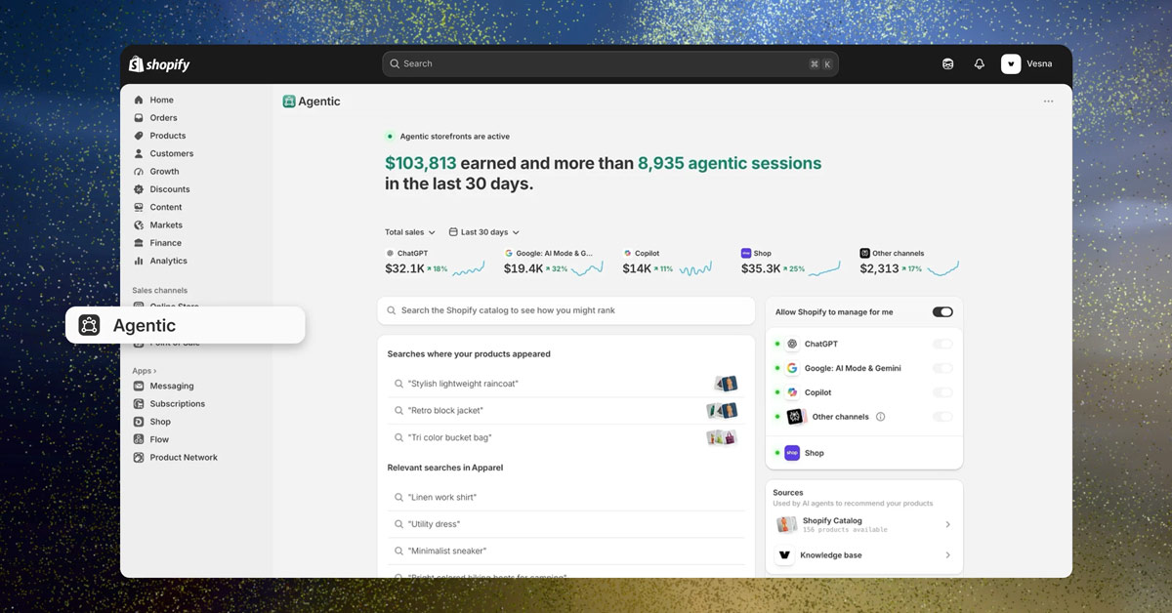Open the Sidekick assistant icon next to bell

point(947,64)
